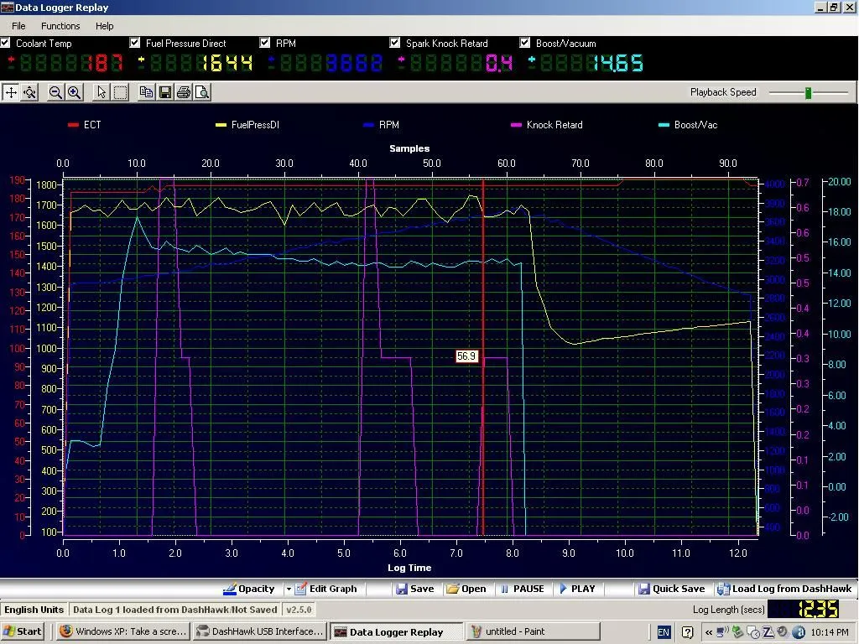
Task: Click the zoom-out magnifier icon
Action: (x=55, y=92)
